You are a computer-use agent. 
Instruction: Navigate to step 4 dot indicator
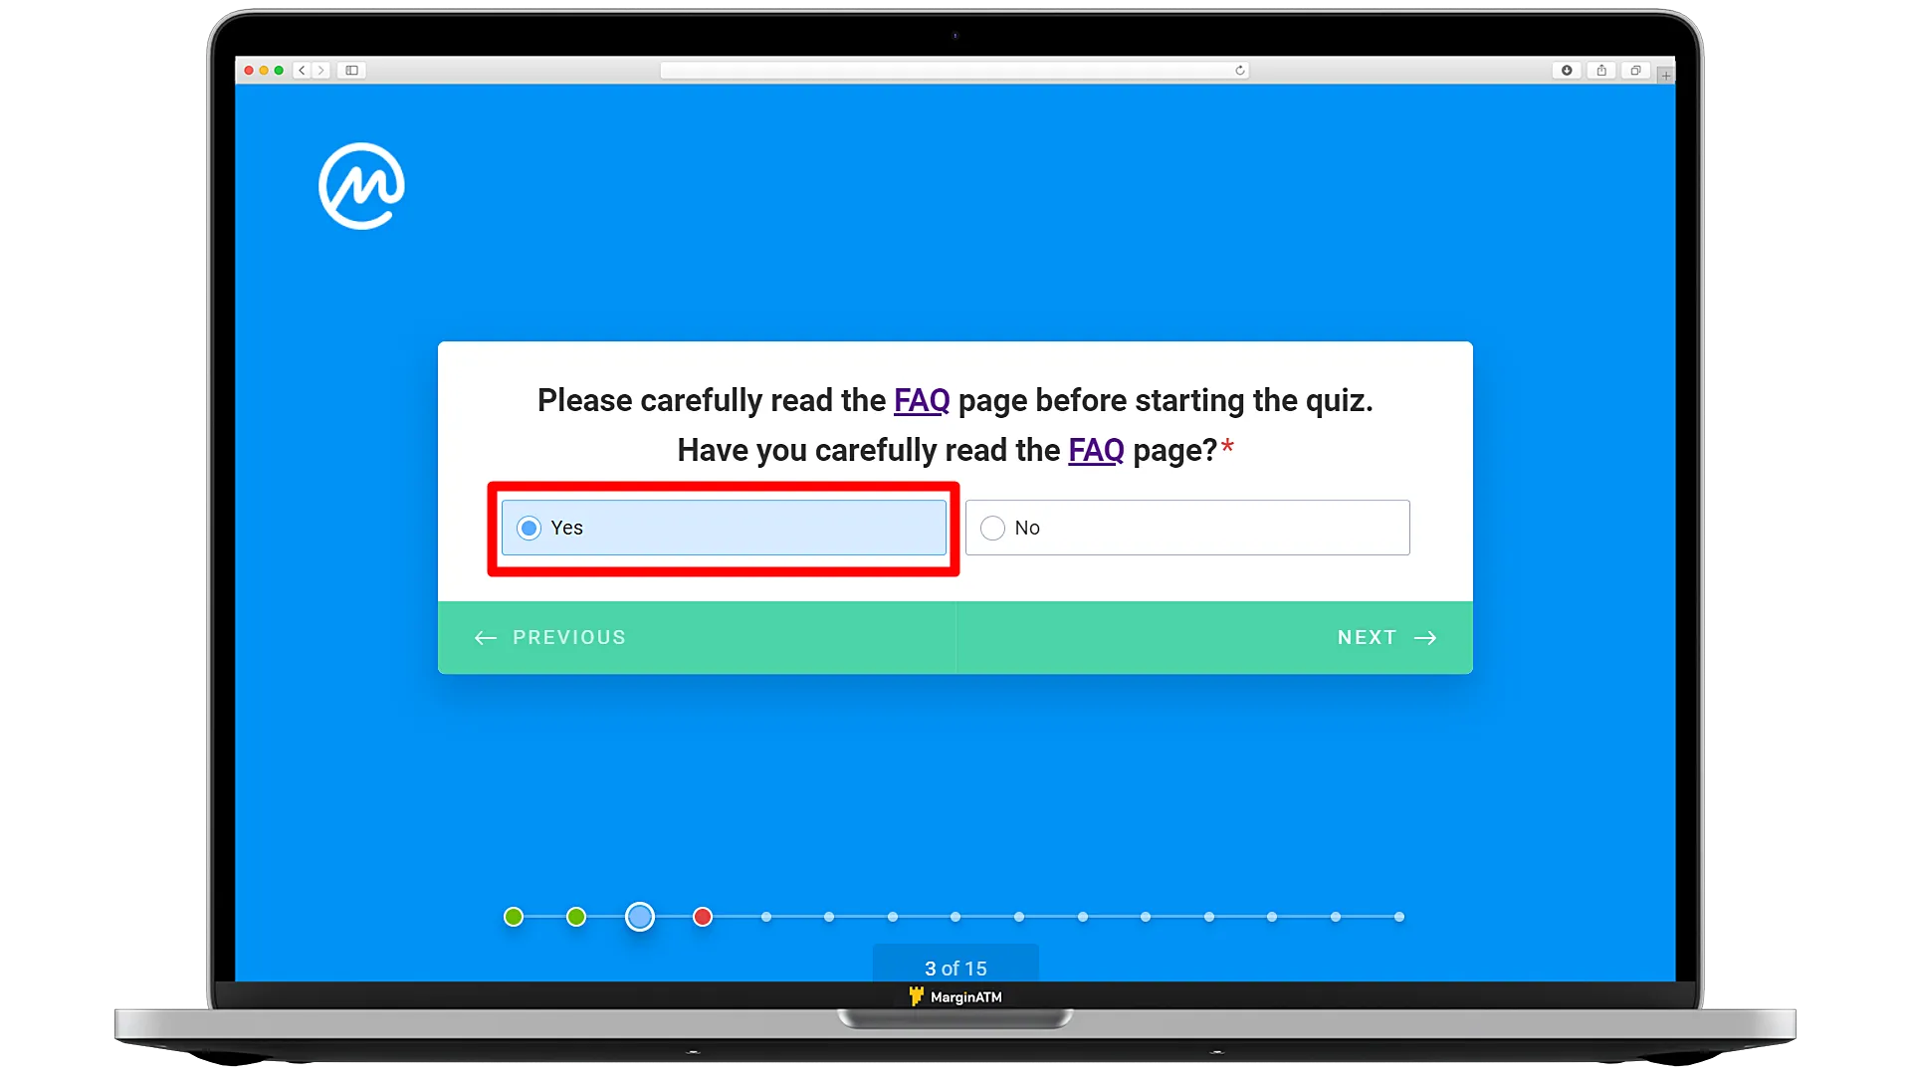(702, 916)
